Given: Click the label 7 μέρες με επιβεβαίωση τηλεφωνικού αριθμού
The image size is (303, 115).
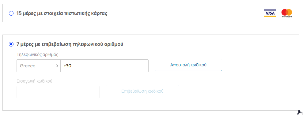Looking at the screenshot, I should pos(70,44).
